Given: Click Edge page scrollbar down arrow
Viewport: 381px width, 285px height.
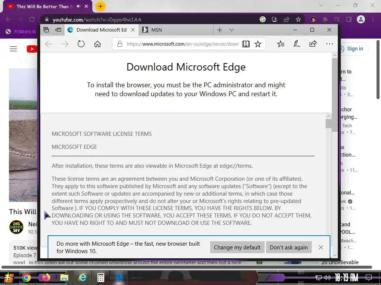Looking at the screenshot, I should pos(335,255).
